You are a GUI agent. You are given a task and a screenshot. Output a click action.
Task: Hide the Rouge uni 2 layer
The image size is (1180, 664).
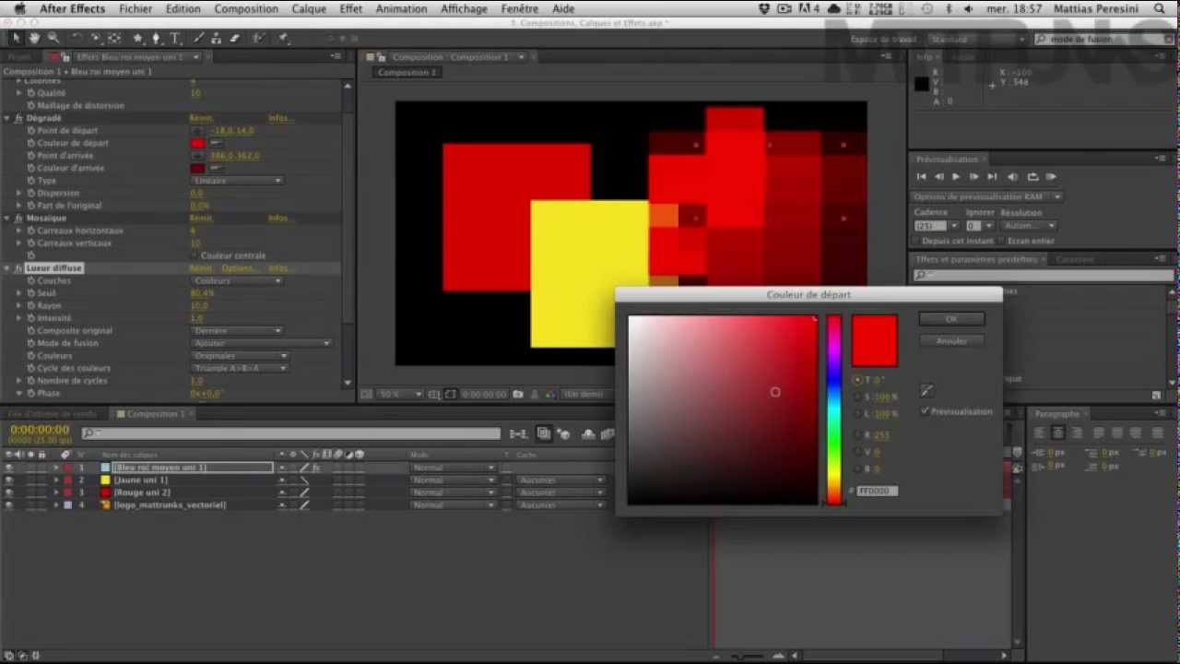(x=8, y=492)
